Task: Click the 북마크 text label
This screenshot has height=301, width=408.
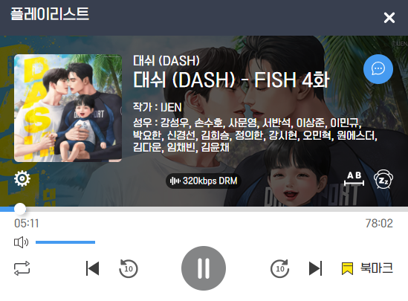Action: pyautogui.click(x=377, y=268)
